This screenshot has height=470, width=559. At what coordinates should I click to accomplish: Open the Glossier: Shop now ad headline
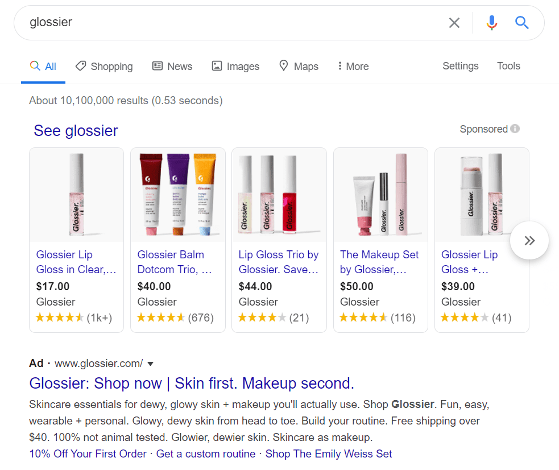[192, 384]
